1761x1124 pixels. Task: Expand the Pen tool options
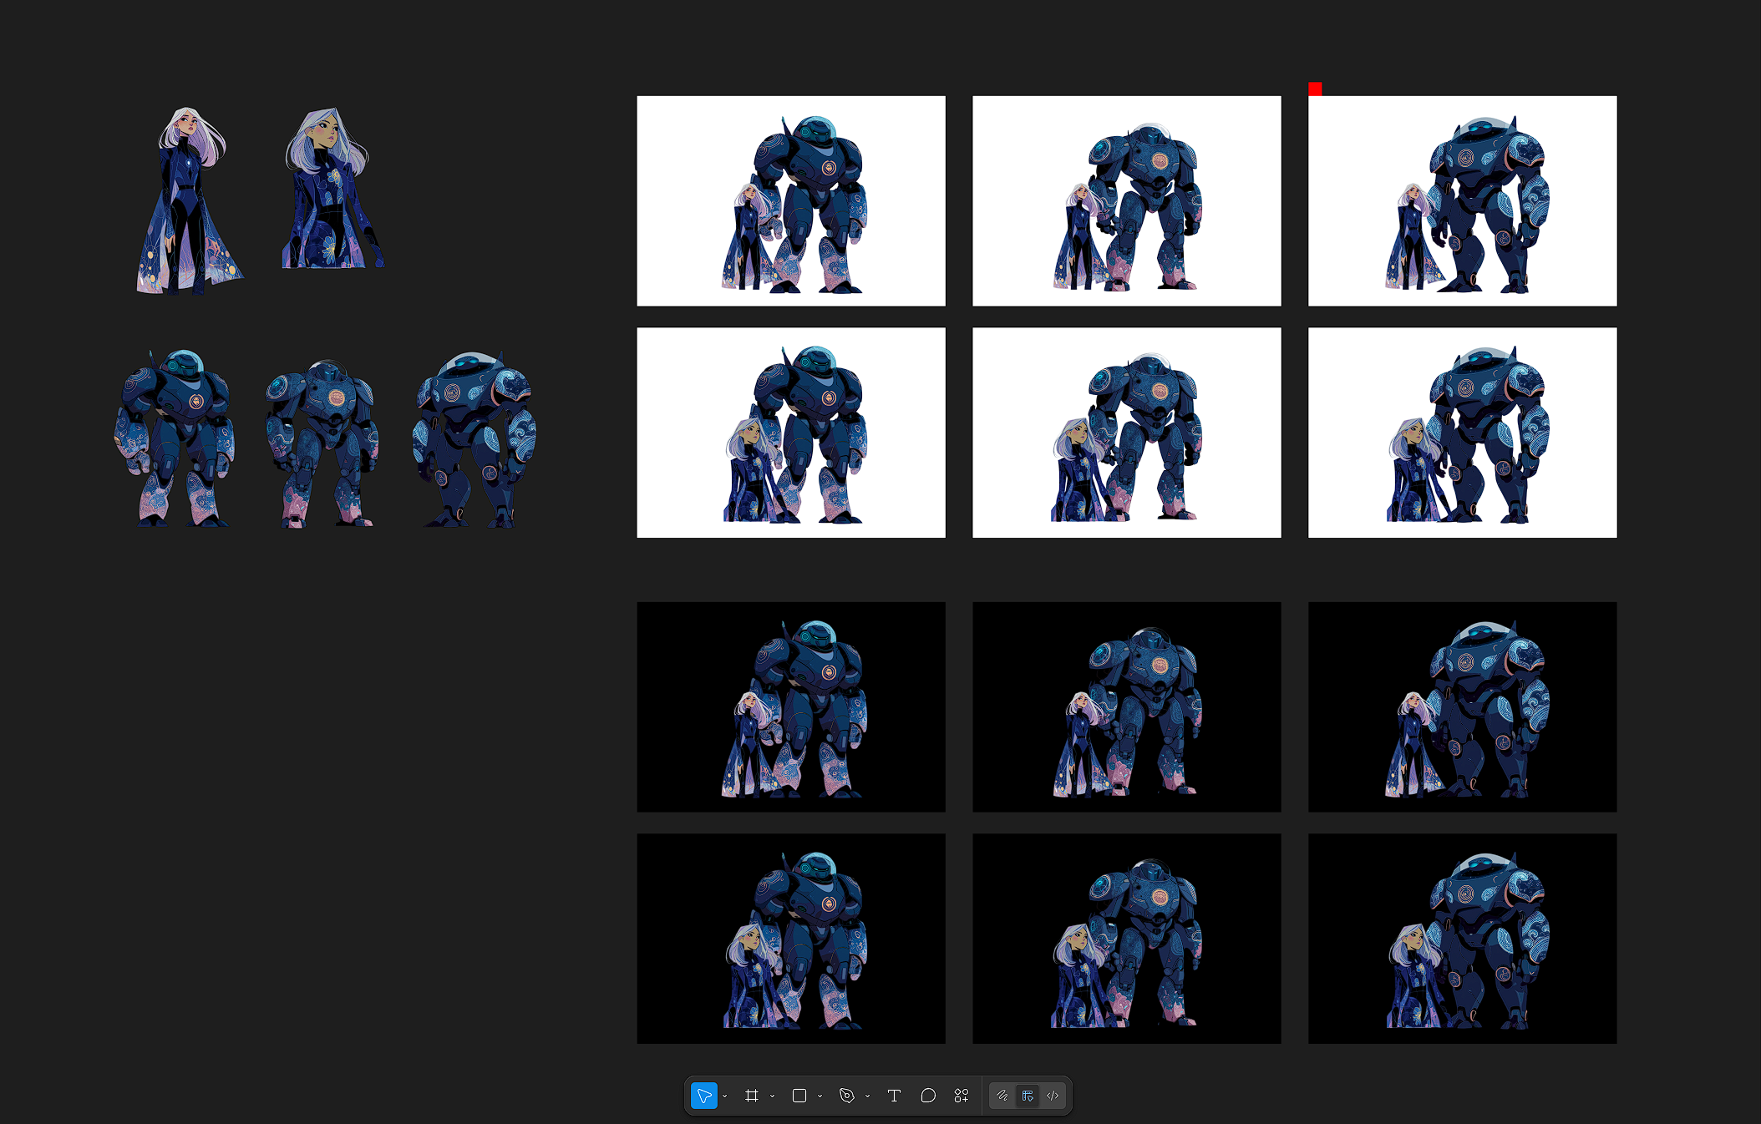coord(869,1096)
